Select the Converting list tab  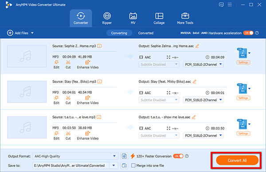(119, 33)
